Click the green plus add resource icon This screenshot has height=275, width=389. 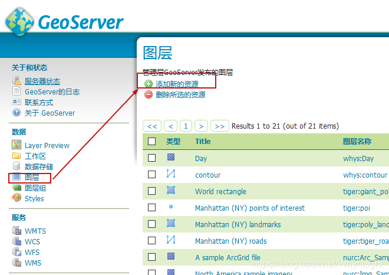point(149,84)
